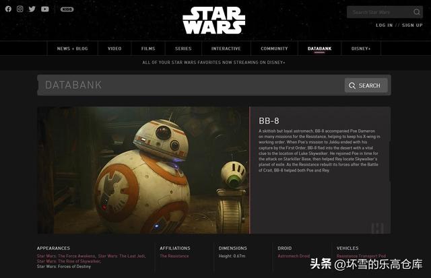Open the Films menu item
The image size is (431, 278).
pyautogui.click(x=148, y=48)
